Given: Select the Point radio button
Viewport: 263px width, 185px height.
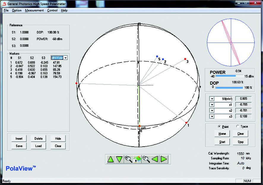Looking at the screenshot, I should pyautogui.click(x=219, y=126).
